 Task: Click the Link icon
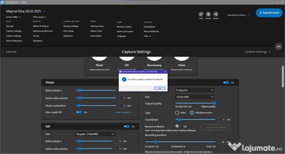pyautogui.click(x=201, y=14)
